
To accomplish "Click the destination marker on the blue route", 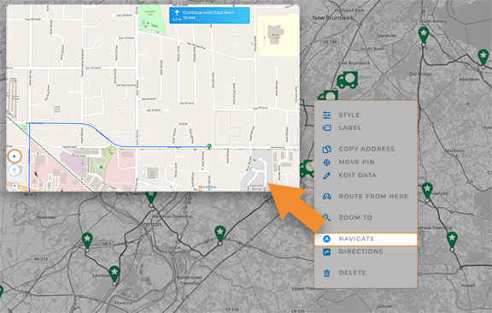I will coord(209,146).
